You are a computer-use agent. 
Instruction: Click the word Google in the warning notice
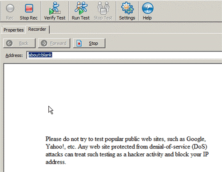[x=196, y=139]
